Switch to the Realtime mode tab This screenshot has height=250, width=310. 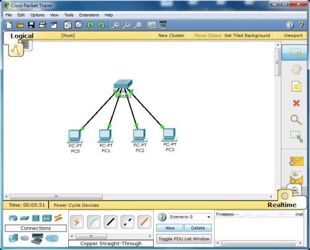click(x=282, y=205)
